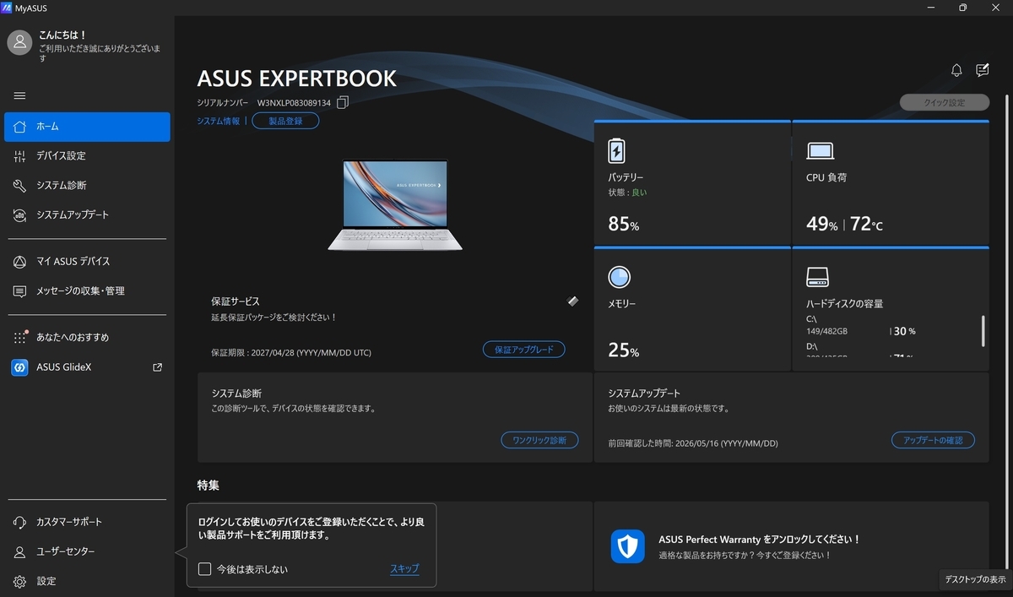The image size is (1013, 597).
Task: Click the serial number W3NXLP083089134
Action: click(294, 102)
